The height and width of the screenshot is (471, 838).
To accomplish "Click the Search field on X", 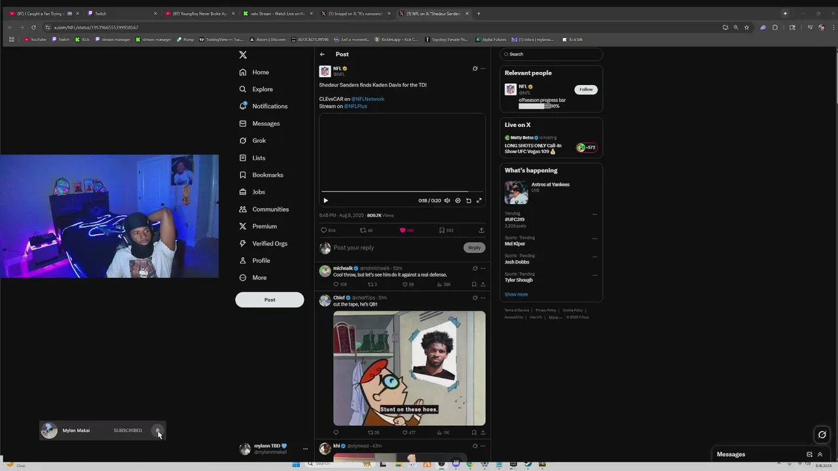I will pos(551,54).
